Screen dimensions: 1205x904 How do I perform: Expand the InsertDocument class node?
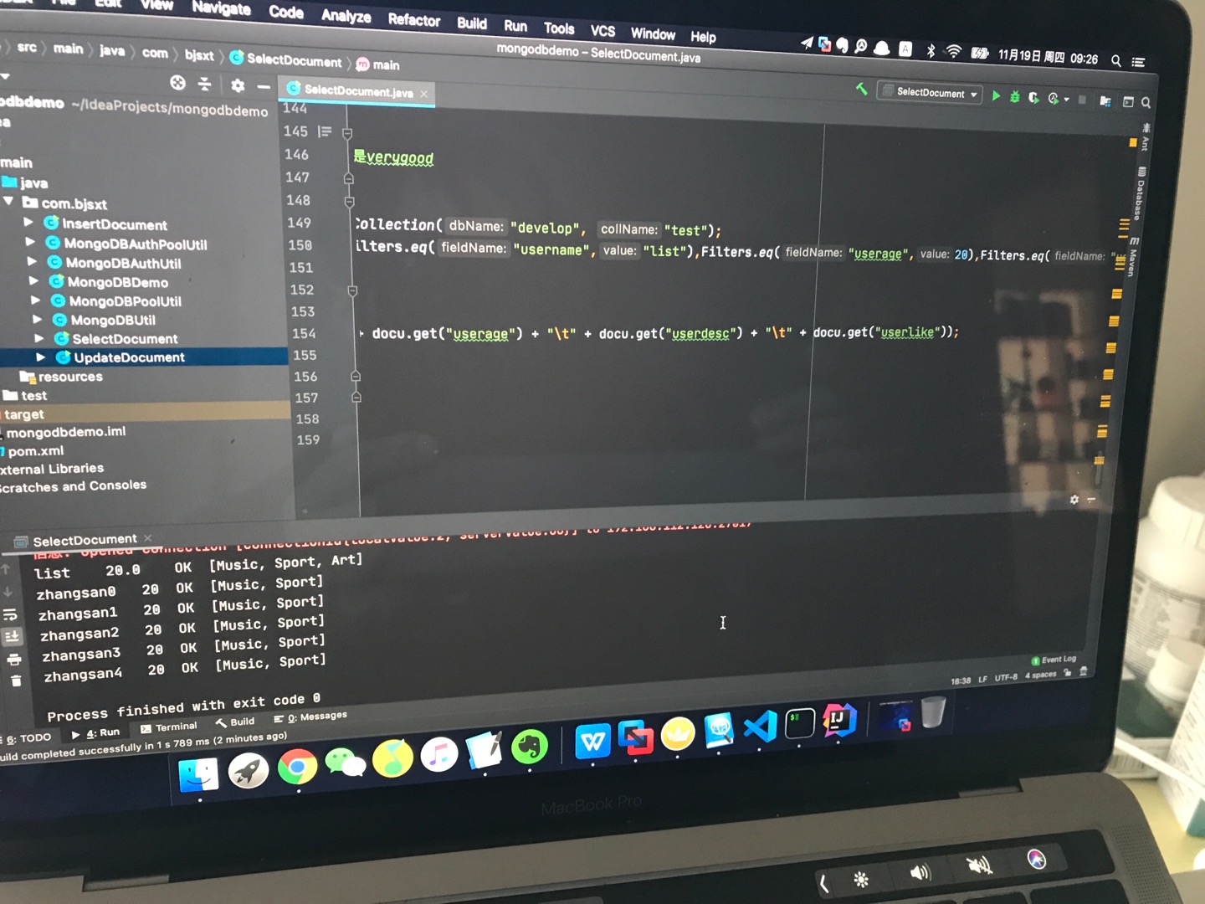point(28,223)
